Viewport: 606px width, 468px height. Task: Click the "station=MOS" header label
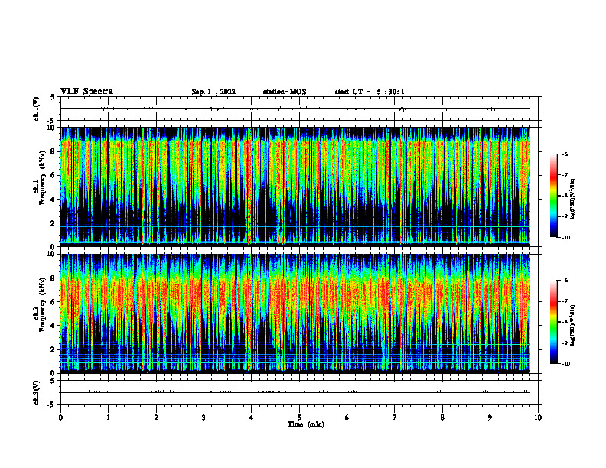pyautogui.click(x=285, y=92)
